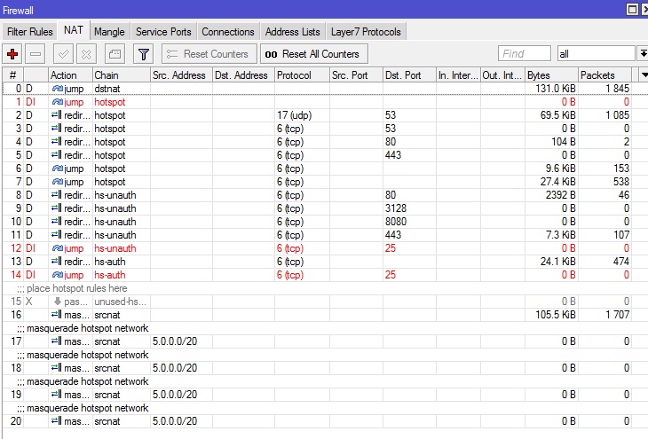
Task: Switch to the Filter Rules tab
Action: (30, 32)
